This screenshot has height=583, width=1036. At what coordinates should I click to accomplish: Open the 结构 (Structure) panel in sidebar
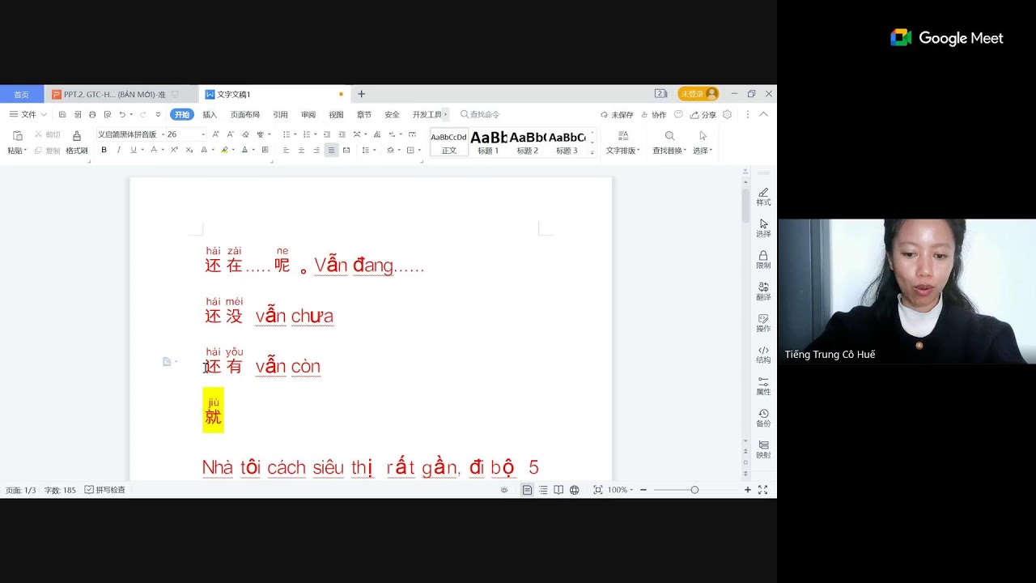pos(763,355)
